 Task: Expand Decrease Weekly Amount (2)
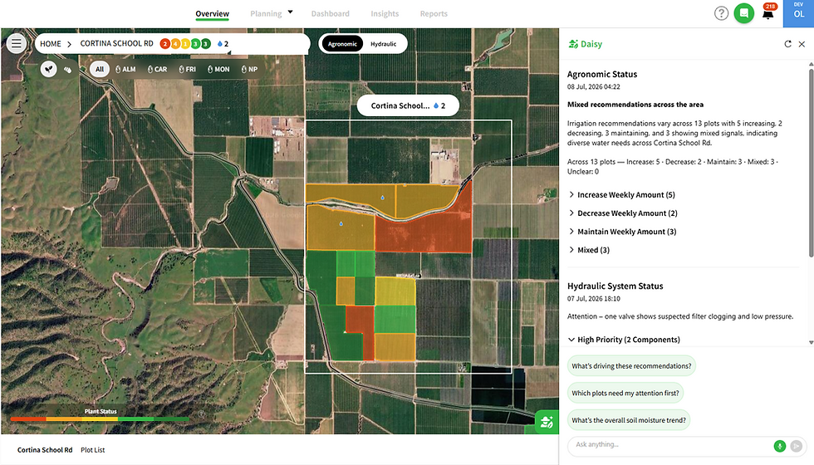point(622,213)
